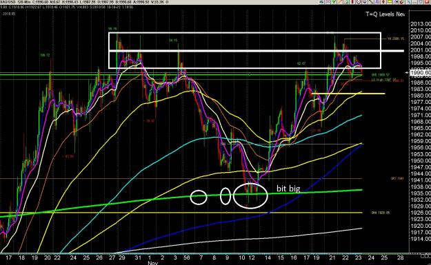Screen dimensions: 431x265
Task: Click the circled-minus zoom icon in toolbar
Action: [x=359, y=1]
